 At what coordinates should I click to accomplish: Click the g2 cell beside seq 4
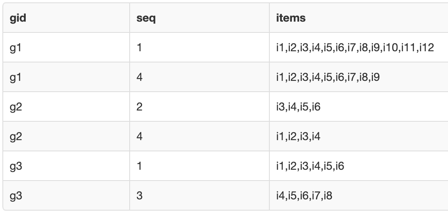[16, 137]
